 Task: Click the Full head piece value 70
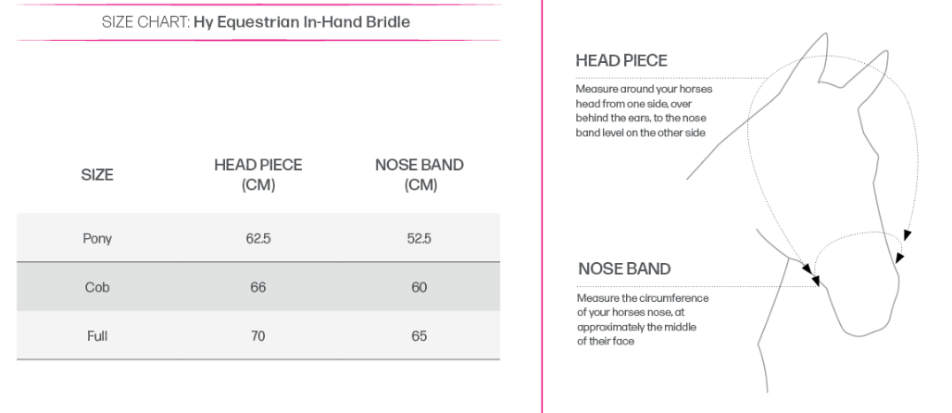(258, 336)
